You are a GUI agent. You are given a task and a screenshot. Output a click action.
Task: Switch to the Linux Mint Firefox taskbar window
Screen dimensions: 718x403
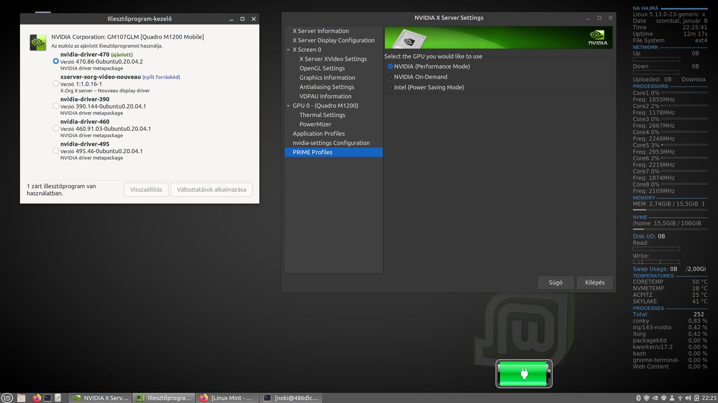point(227,398)
